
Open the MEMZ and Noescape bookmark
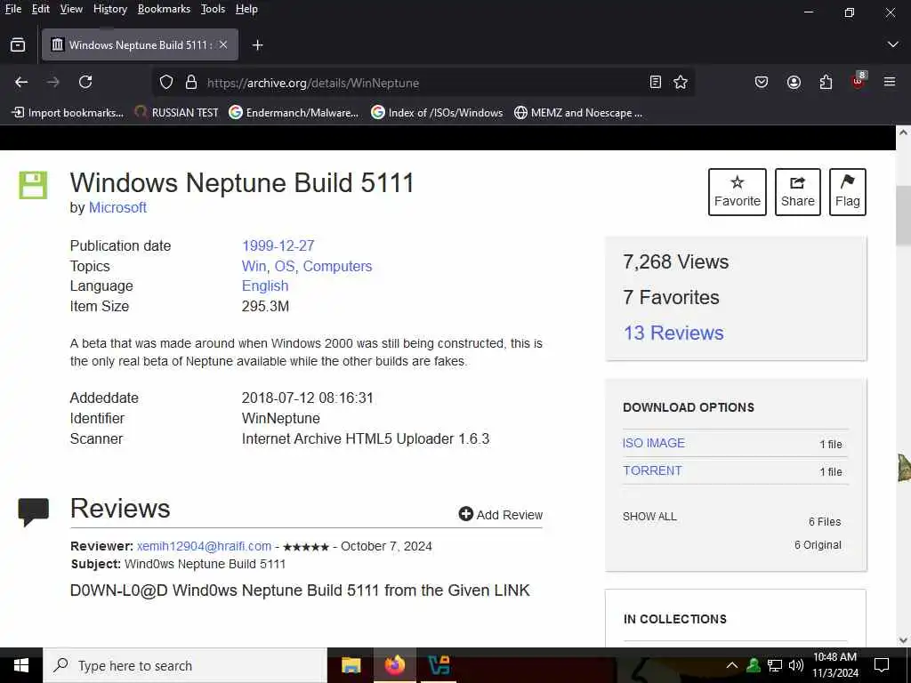pos(578,113)
